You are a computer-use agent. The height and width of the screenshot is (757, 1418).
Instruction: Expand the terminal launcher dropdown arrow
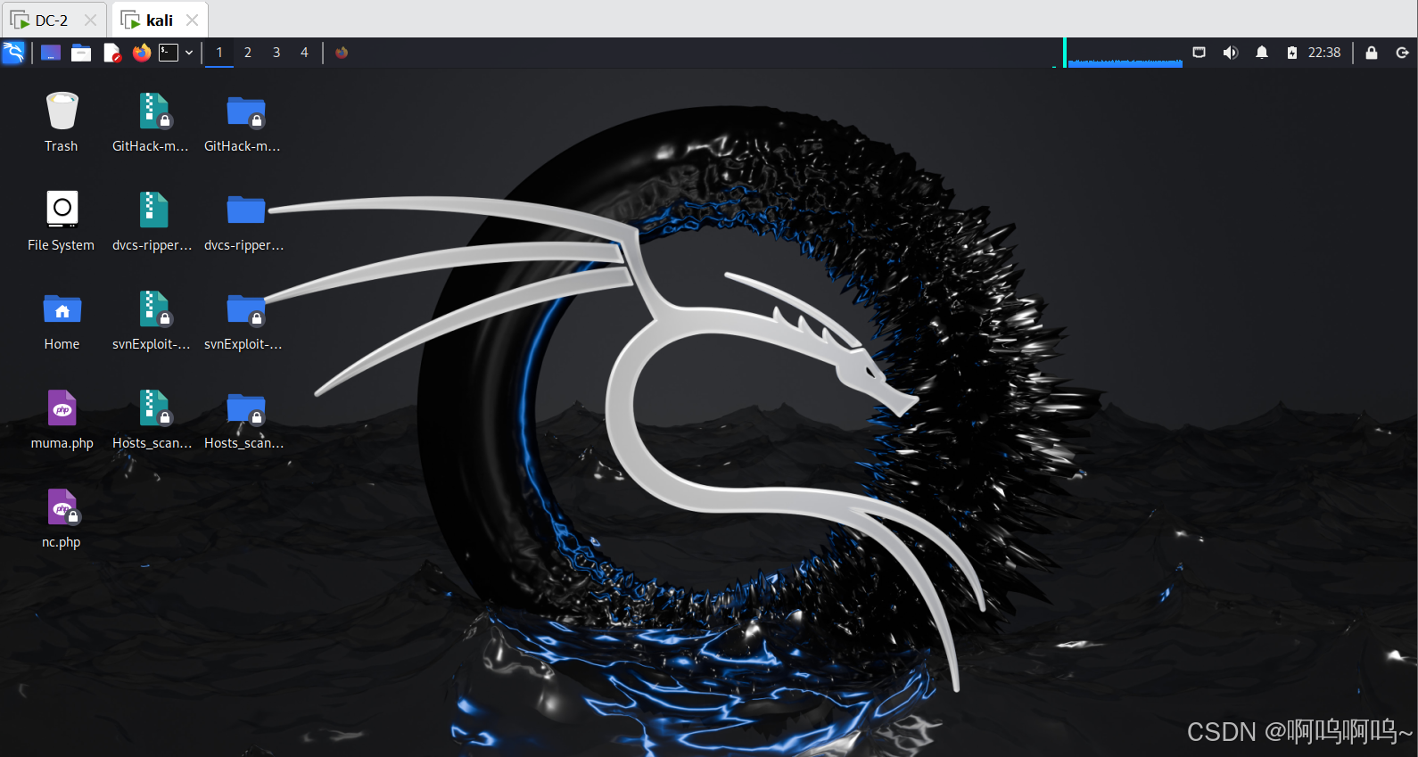189,53
